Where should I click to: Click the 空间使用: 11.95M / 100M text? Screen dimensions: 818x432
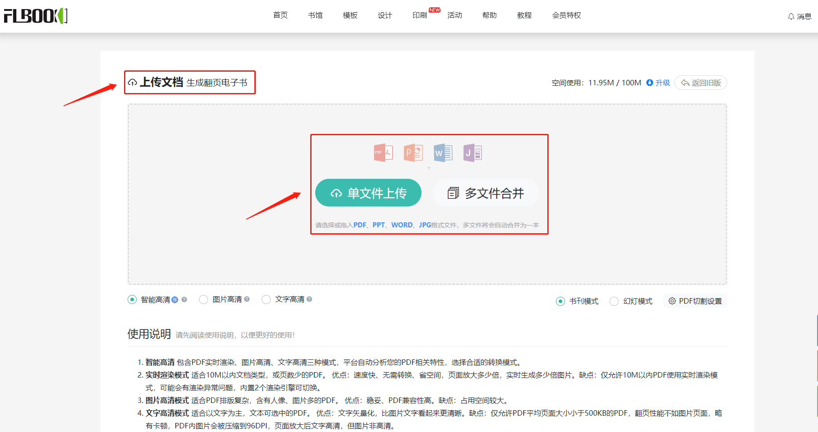[596, 83]
